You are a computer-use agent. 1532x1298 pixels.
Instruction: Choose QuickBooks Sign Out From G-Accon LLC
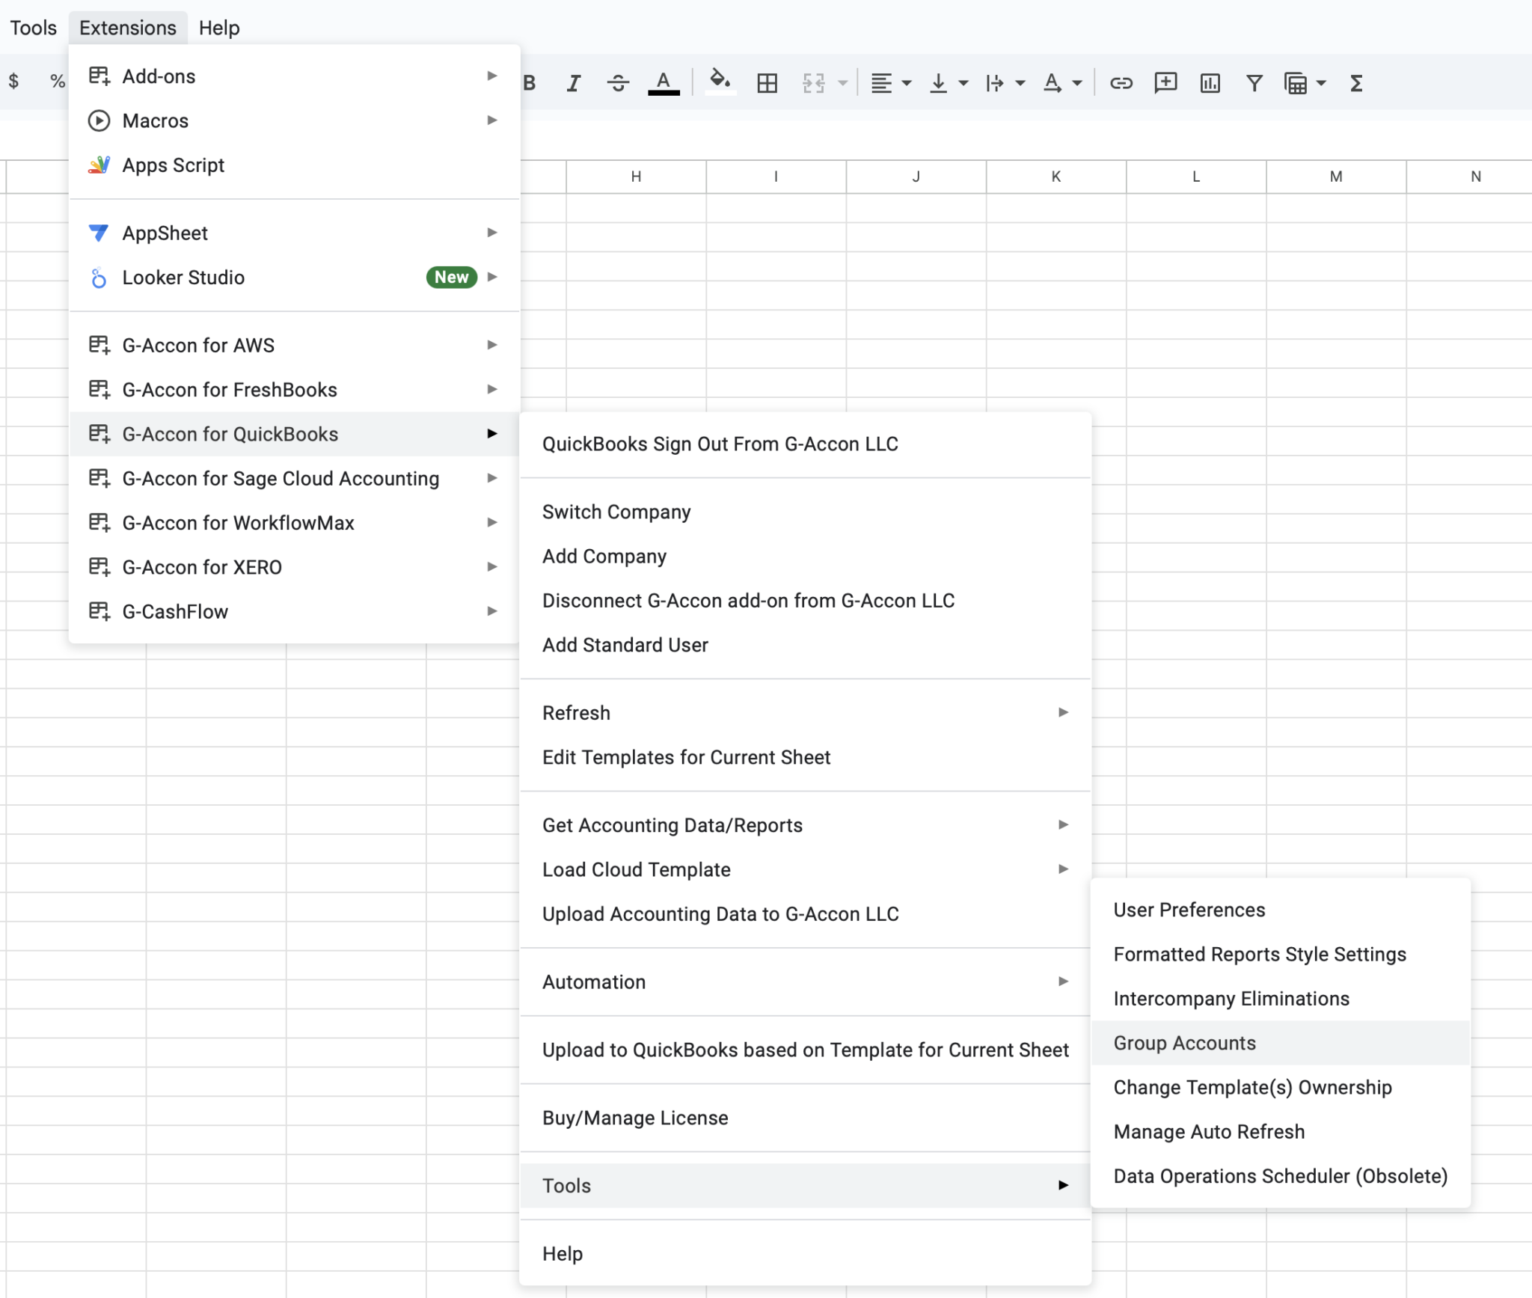click(x=806, y=444)
